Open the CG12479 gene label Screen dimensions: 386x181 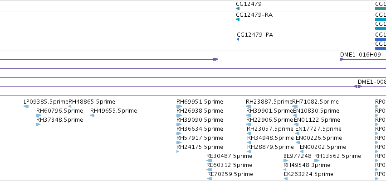249,4
